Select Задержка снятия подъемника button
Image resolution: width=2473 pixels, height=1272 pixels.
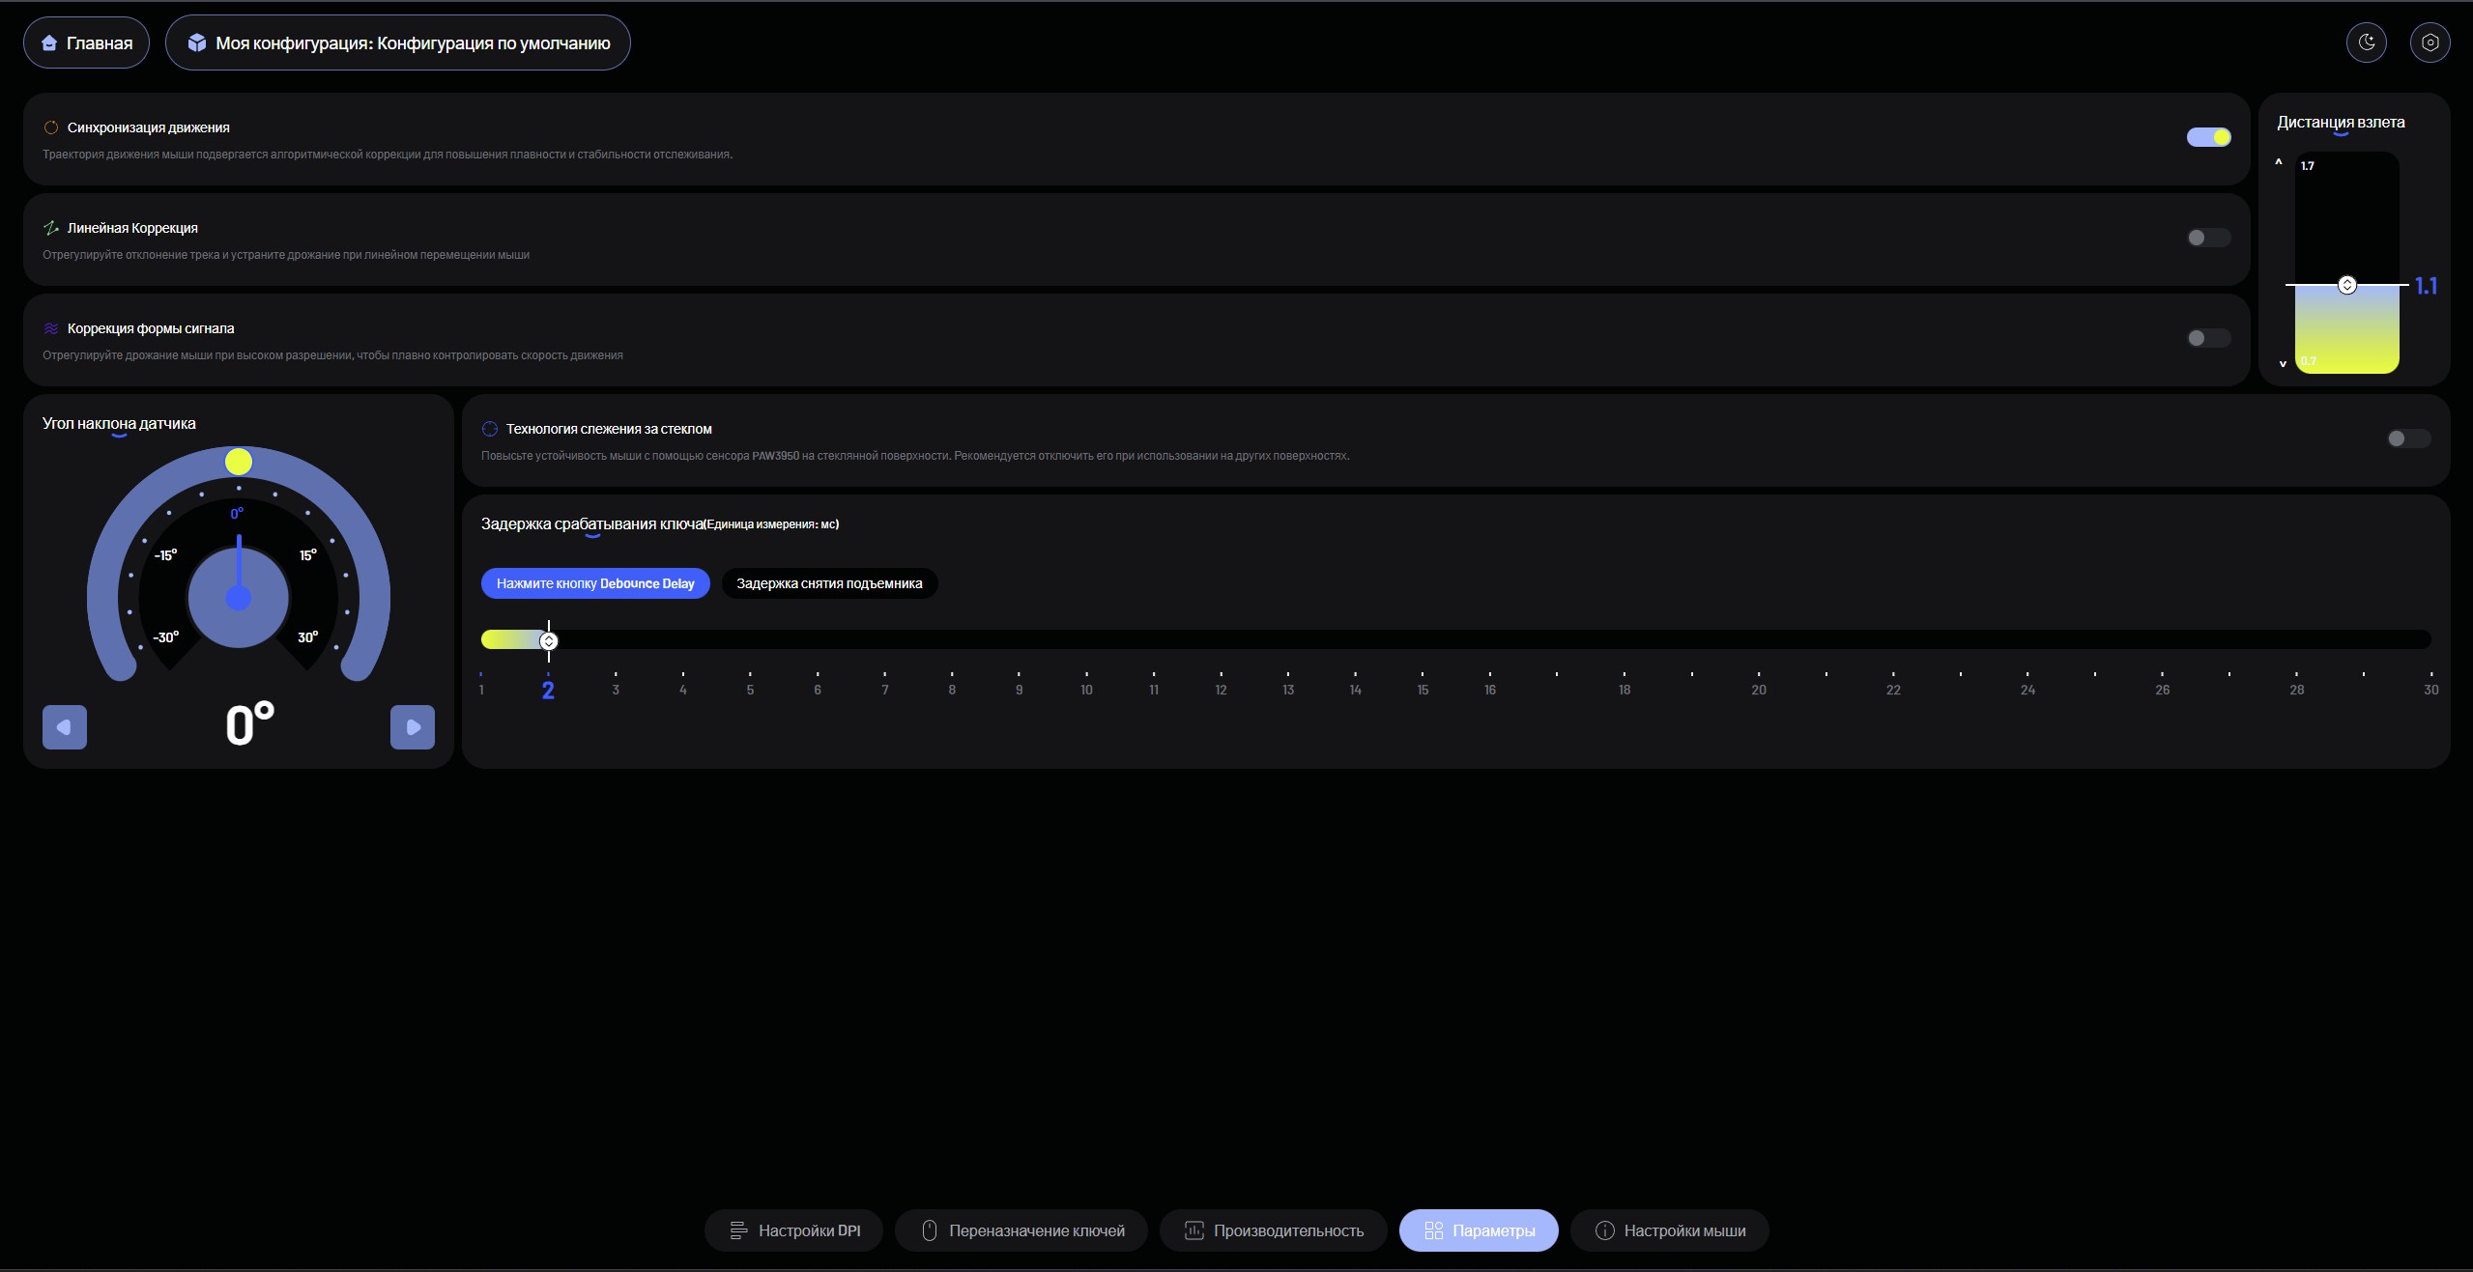tap(829, 583)
